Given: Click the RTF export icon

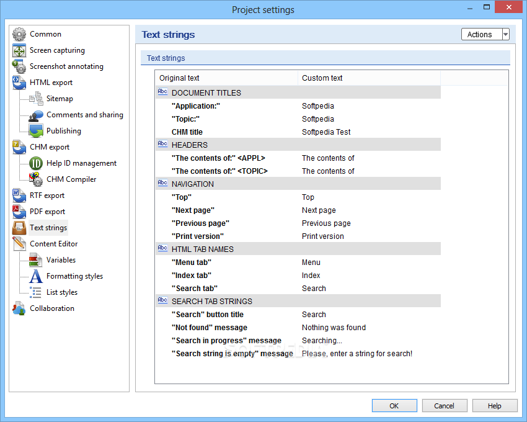Looking at the screenshot, I should point(19,195).
